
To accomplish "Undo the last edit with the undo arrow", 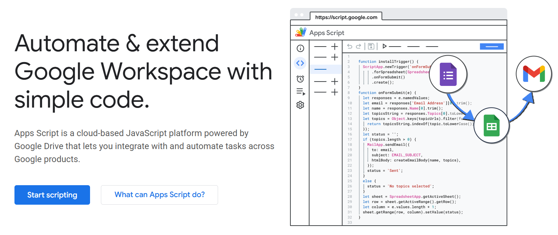I will click(349, 46).
